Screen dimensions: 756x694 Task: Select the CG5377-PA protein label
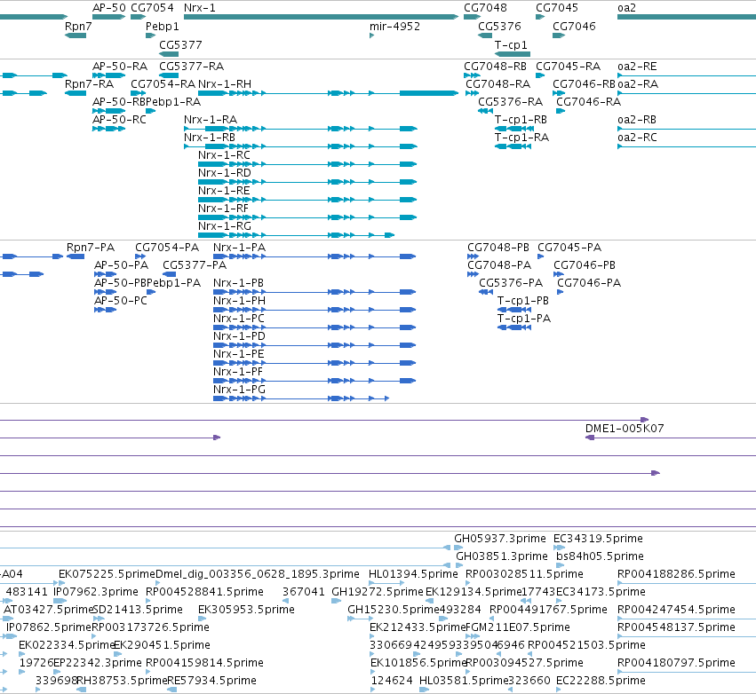click(x=195, y=265)
